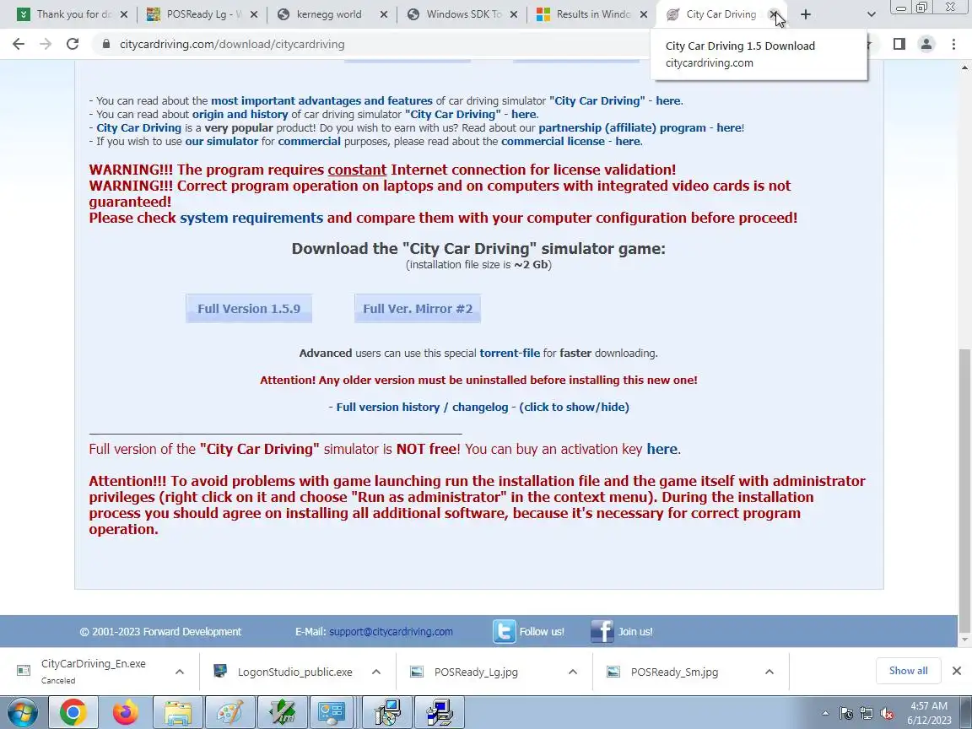Open gVim from taskbar
972x729 pixels.
[282, 713]
